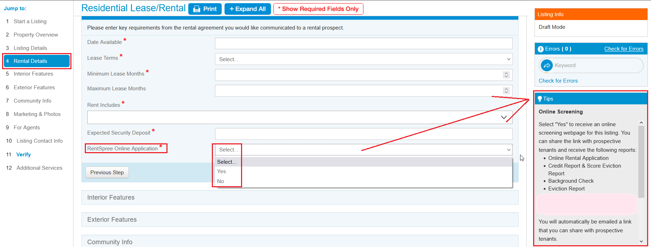Screen dimensions: 651x247
Task: Jump to the Verify step
Action: pos(24,155)
